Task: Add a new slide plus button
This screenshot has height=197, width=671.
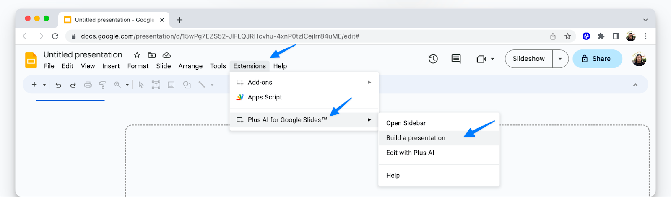Action: pyautogui.click(x=34, y=85)
